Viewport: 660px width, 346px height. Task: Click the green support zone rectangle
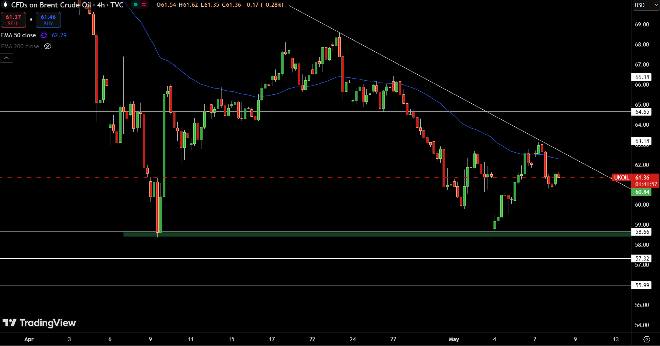pyautogui.click(x=377, y=235)
